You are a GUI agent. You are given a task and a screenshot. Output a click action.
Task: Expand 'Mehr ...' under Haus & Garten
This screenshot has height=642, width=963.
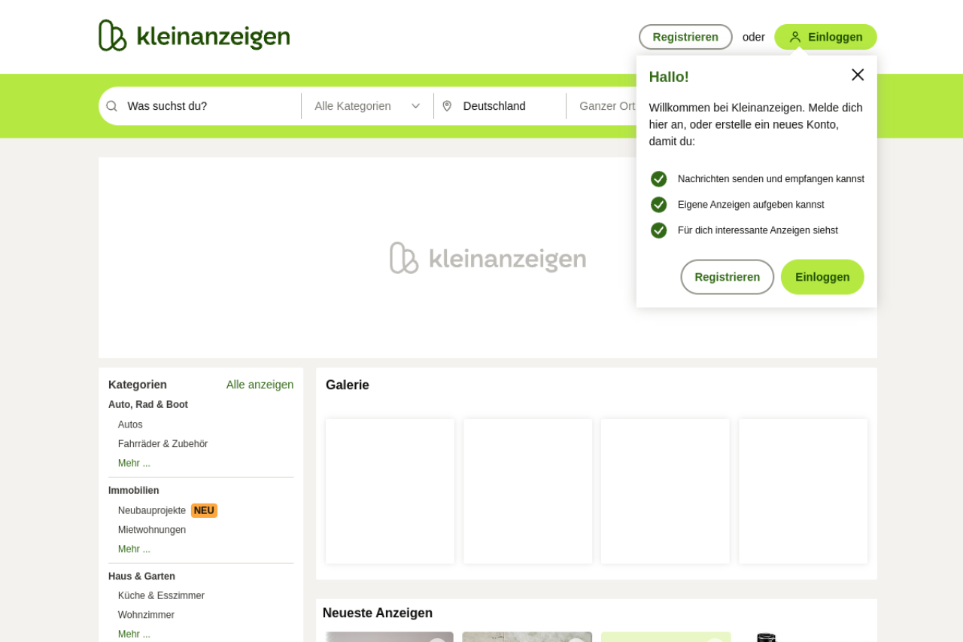pos(134,634)
